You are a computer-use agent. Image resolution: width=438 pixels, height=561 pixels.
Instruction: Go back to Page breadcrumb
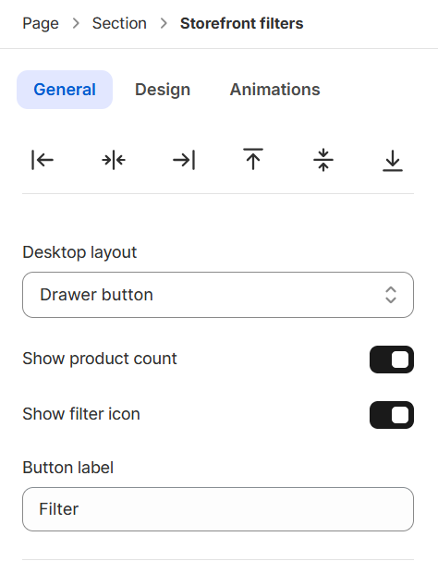[x=41, y=24]
